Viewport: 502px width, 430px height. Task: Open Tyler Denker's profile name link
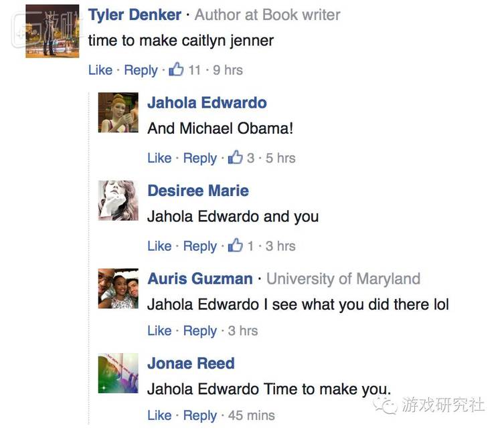coord(135,15)
